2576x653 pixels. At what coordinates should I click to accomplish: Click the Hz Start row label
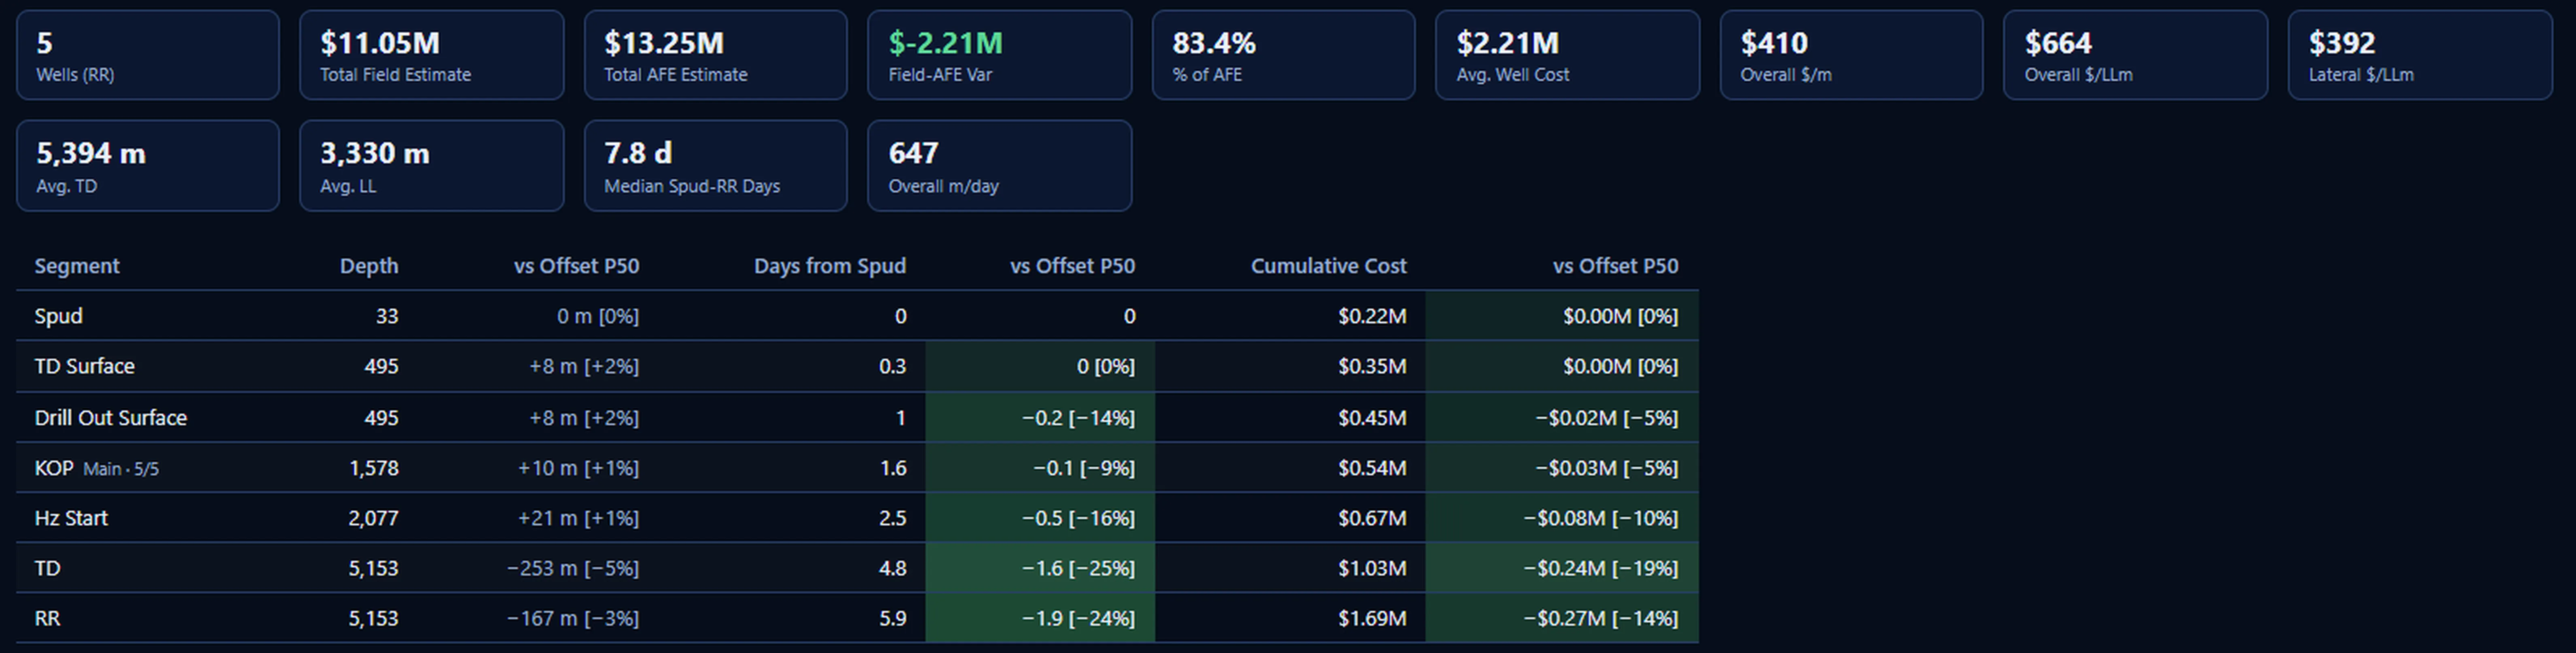[71, 518]
